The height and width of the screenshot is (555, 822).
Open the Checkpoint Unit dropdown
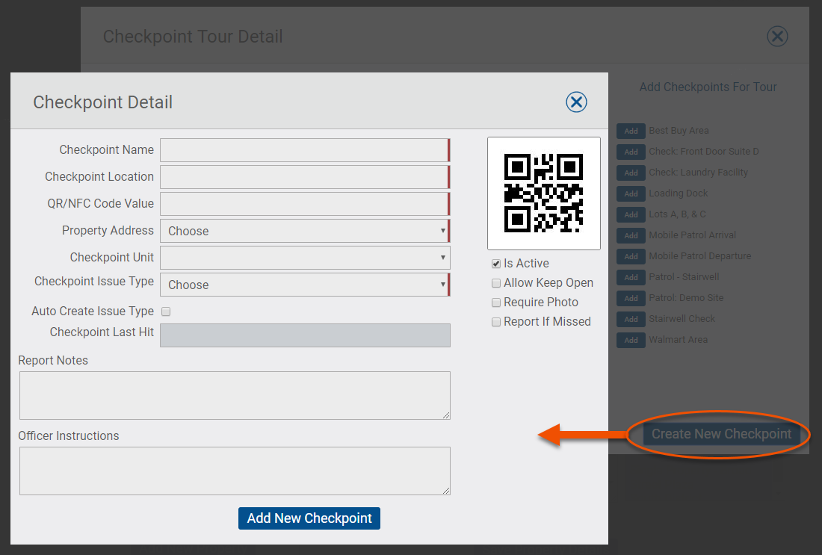click(305, 258)
